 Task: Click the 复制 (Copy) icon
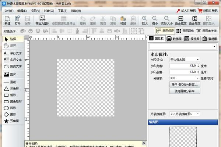[113, 21]
